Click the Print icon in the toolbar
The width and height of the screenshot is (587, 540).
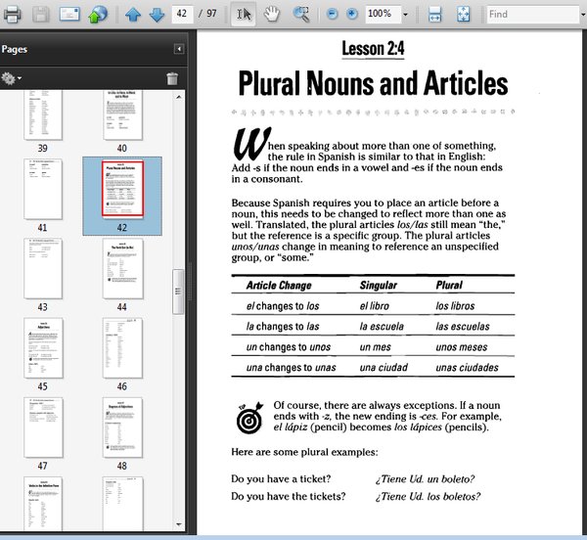coord(13,15)
